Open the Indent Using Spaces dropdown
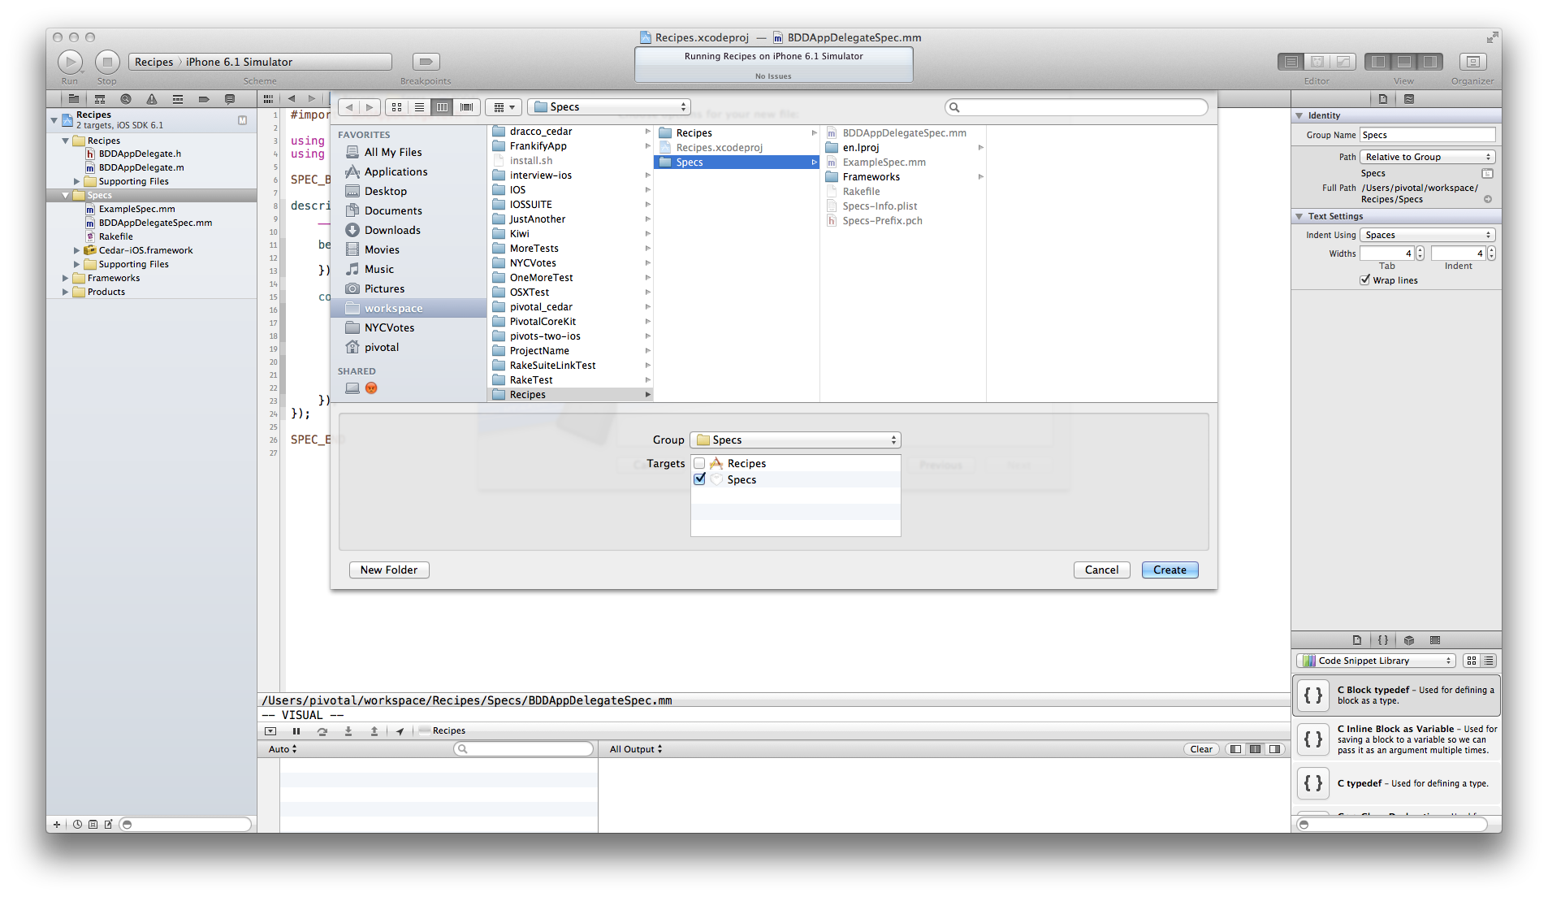 pos(1427,236)
